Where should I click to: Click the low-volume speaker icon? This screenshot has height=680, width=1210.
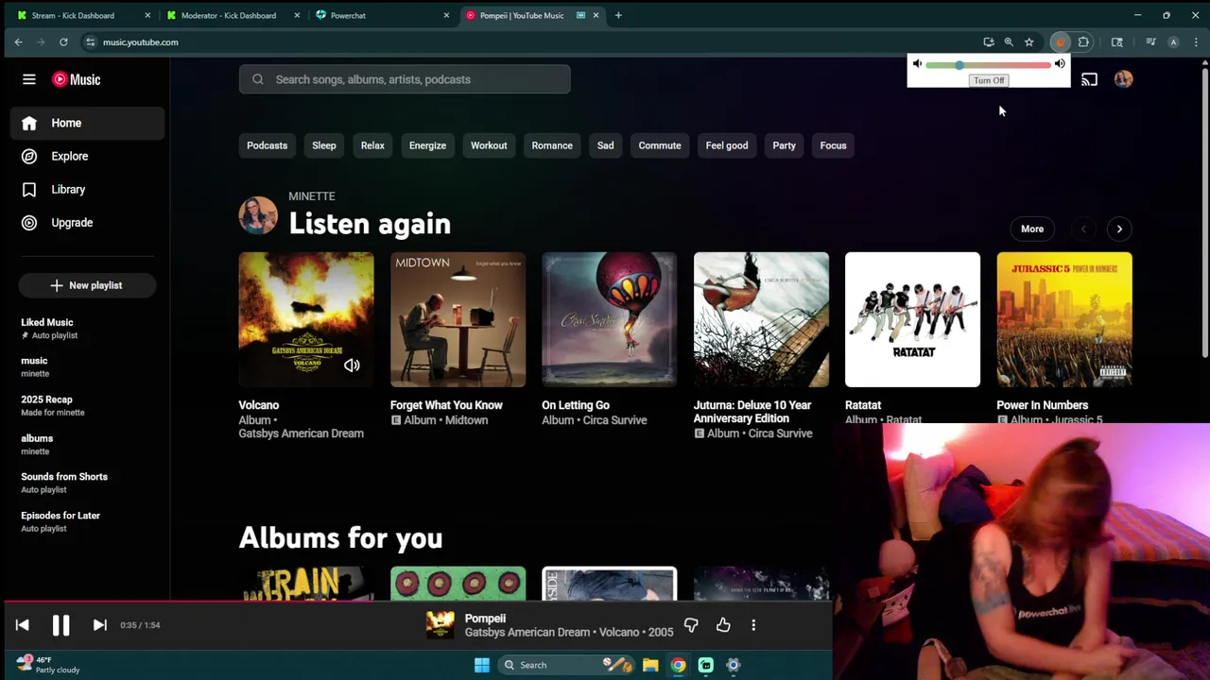917,64
